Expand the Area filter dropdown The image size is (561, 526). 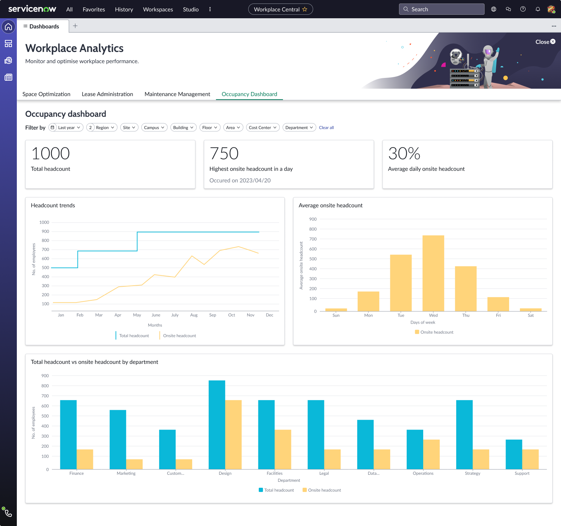tap(233, 127)
